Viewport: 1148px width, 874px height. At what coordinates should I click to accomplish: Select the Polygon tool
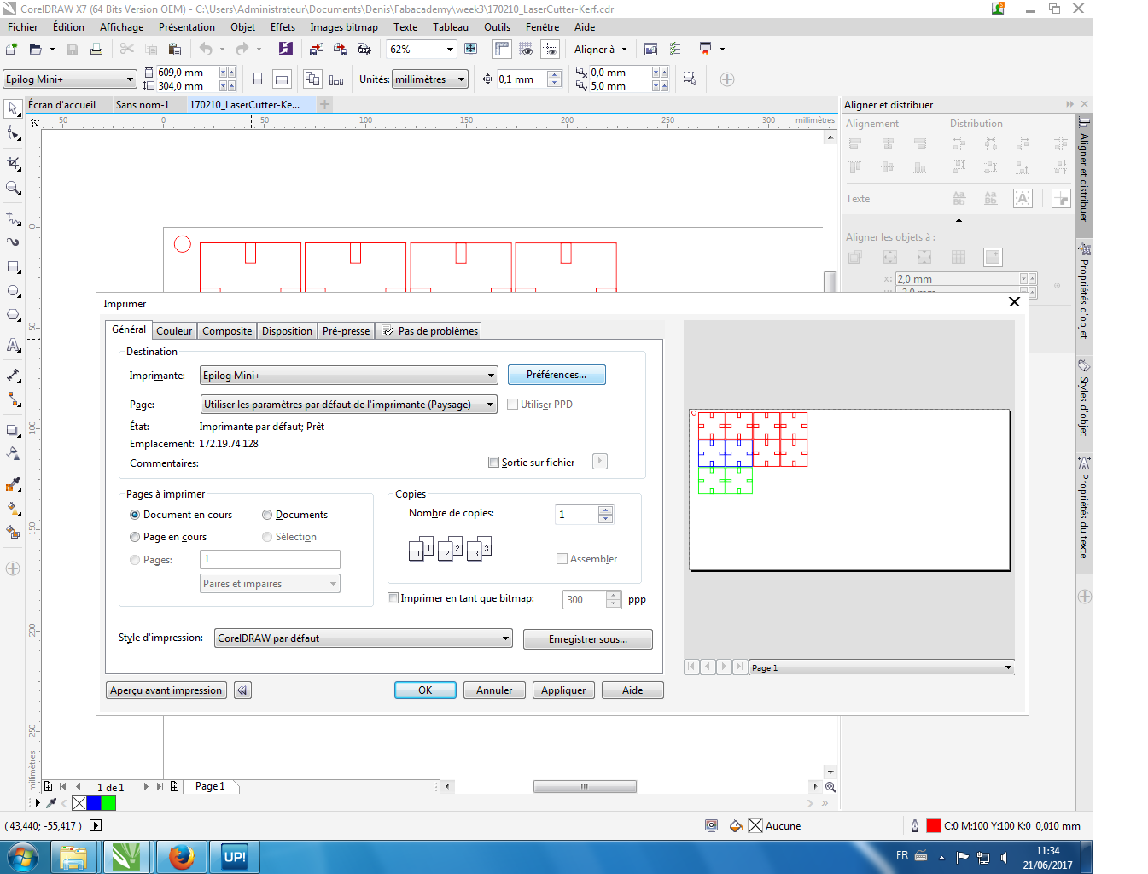(x=13, y=315)
